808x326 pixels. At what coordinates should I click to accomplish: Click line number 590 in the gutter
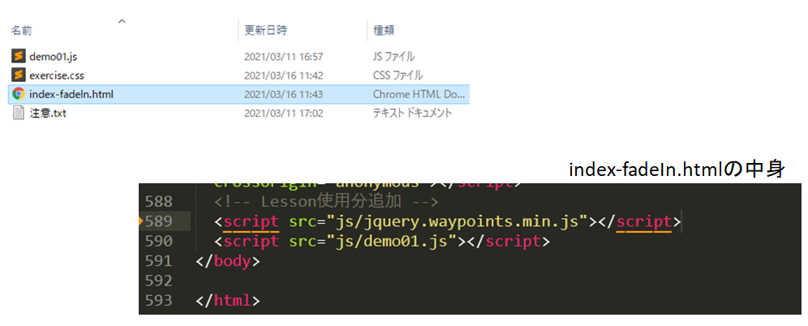[159, 241]
